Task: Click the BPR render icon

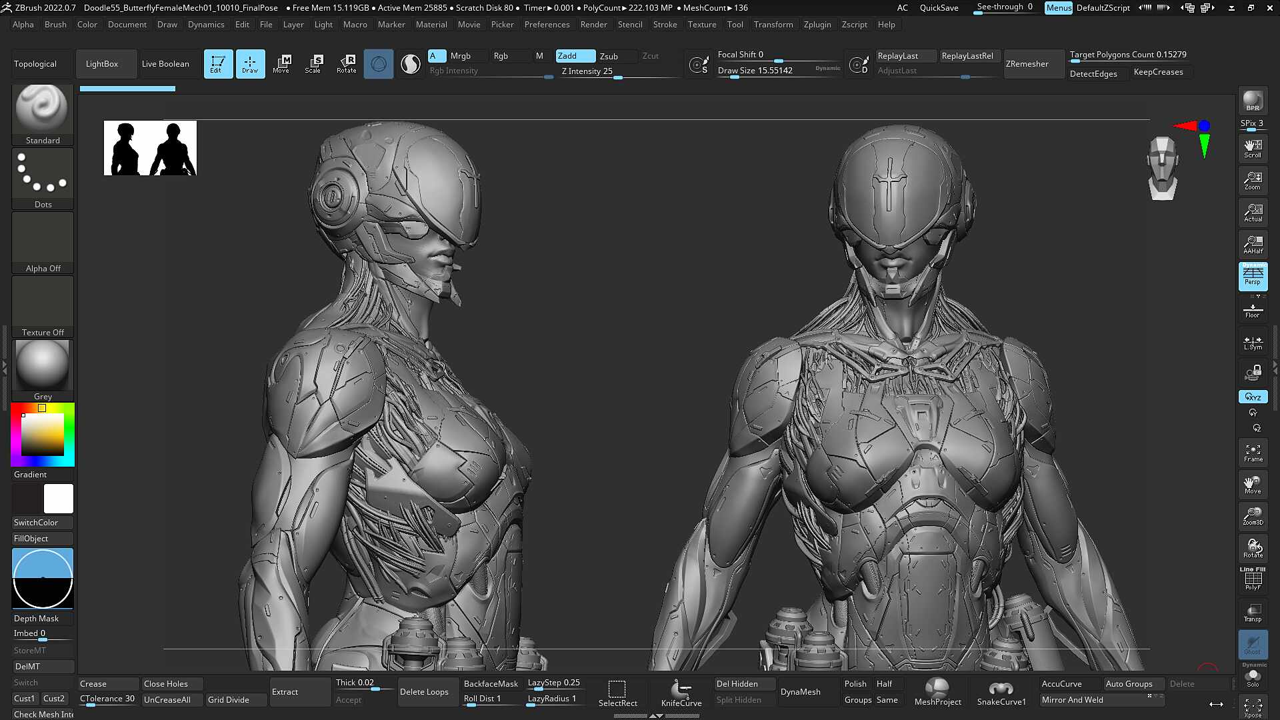Action: pos(1253,101)
